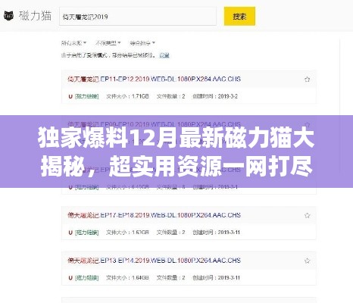353x303 pixels.
Task: Open the 不限类型 type filter dropdown
Action: pyautogui.click(x=108, y=43)
